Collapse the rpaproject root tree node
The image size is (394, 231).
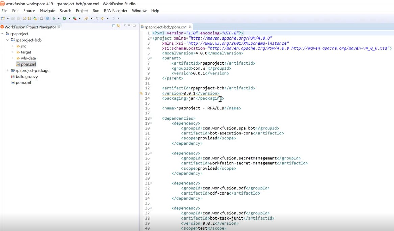pyautogui.click(x=2, y=34)
